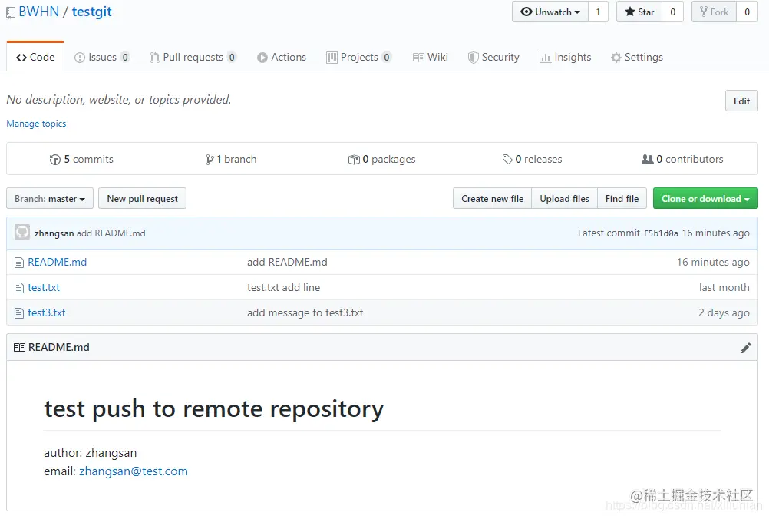This screenshot has width=769, height=519.
Task: Open the Branch: master dropdown
Action: [50, 198]
